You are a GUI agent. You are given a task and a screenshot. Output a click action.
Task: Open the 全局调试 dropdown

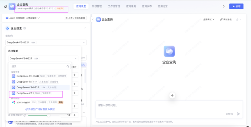209,19
